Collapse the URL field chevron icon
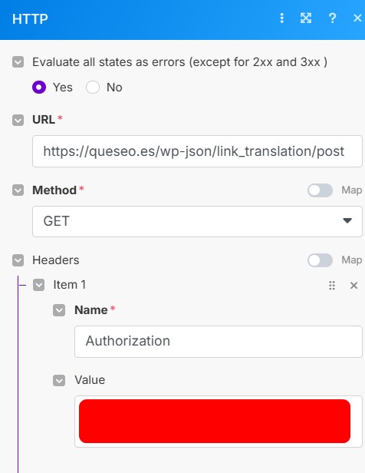Image resolution: width=365 pixels, height=473 pixels. [x=18, y=120]
